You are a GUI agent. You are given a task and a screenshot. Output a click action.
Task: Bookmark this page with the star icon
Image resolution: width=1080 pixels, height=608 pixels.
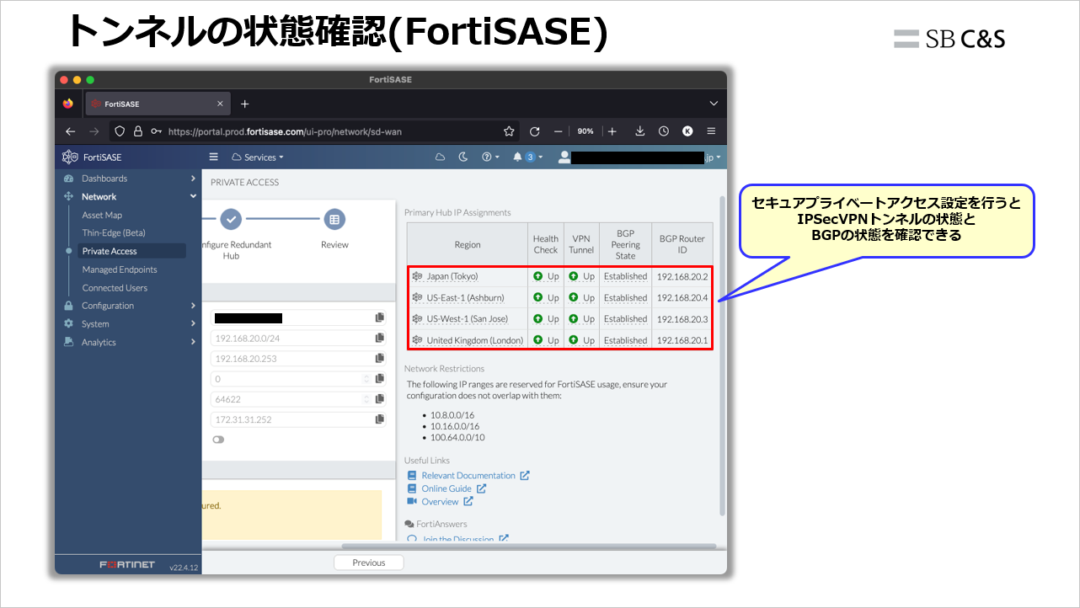click(x=509, y=131)
